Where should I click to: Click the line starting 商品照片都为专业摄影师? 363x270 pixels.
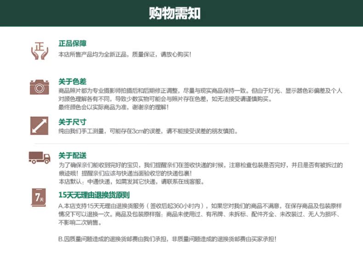click(x=200, y=91)
